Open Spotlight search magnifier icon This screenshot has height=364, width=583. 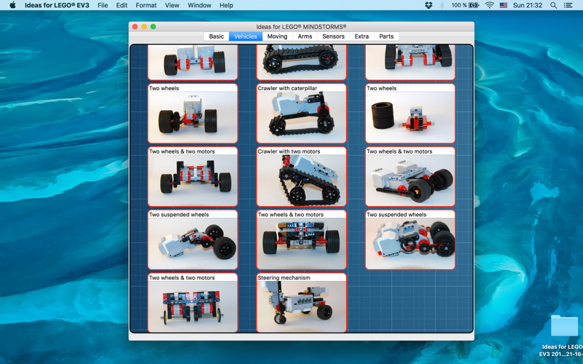click(x=553, y=5)
